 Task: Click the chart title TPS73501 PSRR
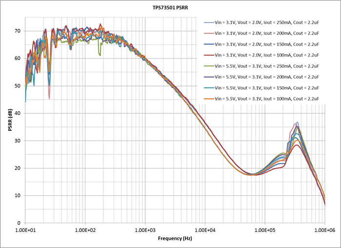pyautogui.click(x=170, y=8)
